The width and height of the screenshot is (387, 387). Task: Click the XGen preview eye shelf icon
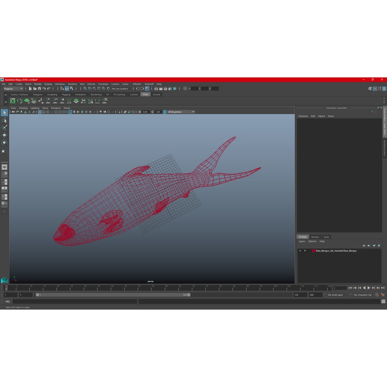coord(20,101)
